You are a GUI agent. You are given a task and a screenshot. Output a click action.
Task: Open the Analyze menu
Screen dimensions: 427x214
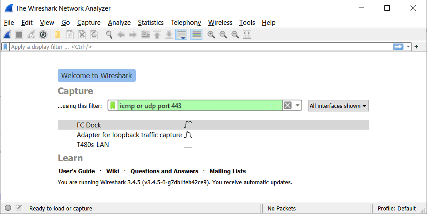(x=119, y=23)
